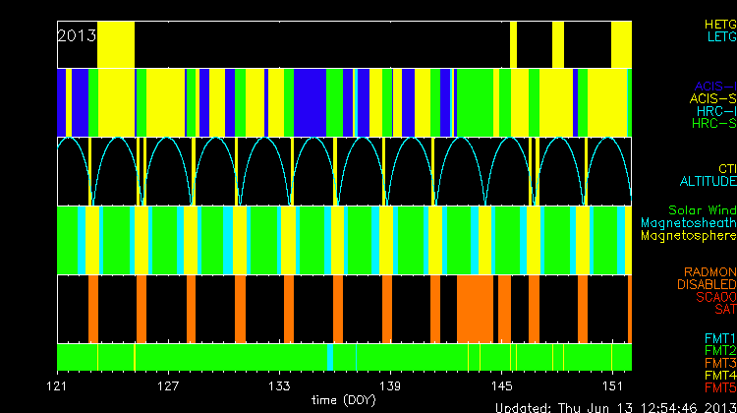Click the 121 tick on time axis
This screenshot has height=413, width=737.
click(x=61, y=385)
